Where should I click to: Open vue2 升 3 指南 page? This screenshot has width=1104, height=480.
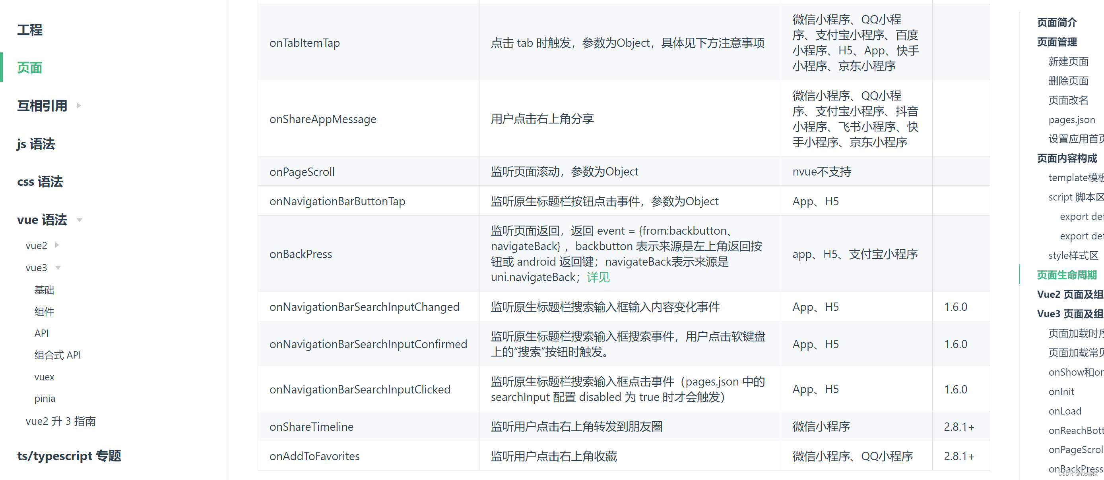point(60,421)
